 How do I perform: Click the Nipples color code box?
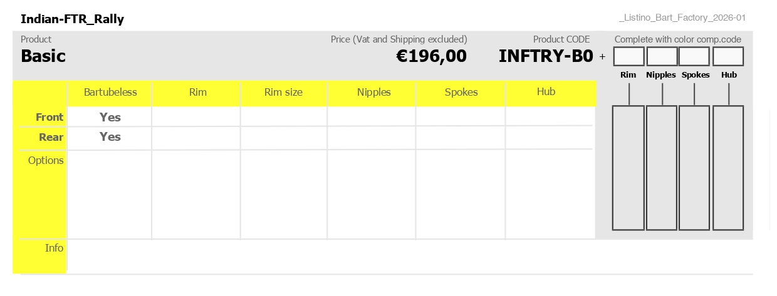click(662, 56)
